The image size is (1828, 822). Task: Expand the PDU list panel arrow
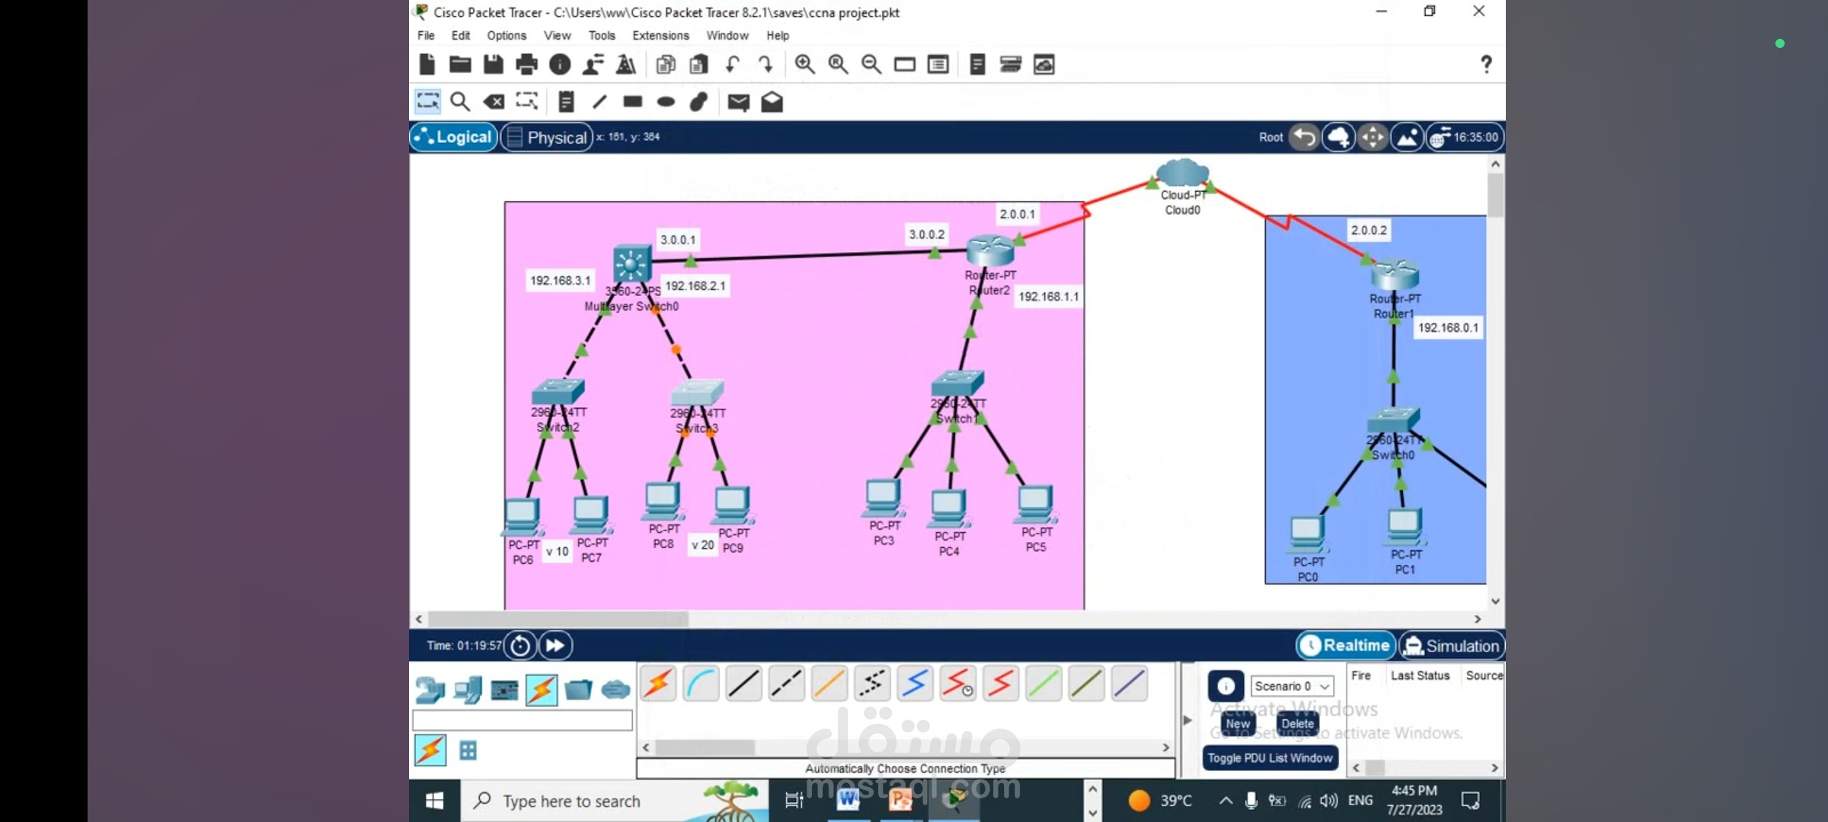(x=1187, y=719)
